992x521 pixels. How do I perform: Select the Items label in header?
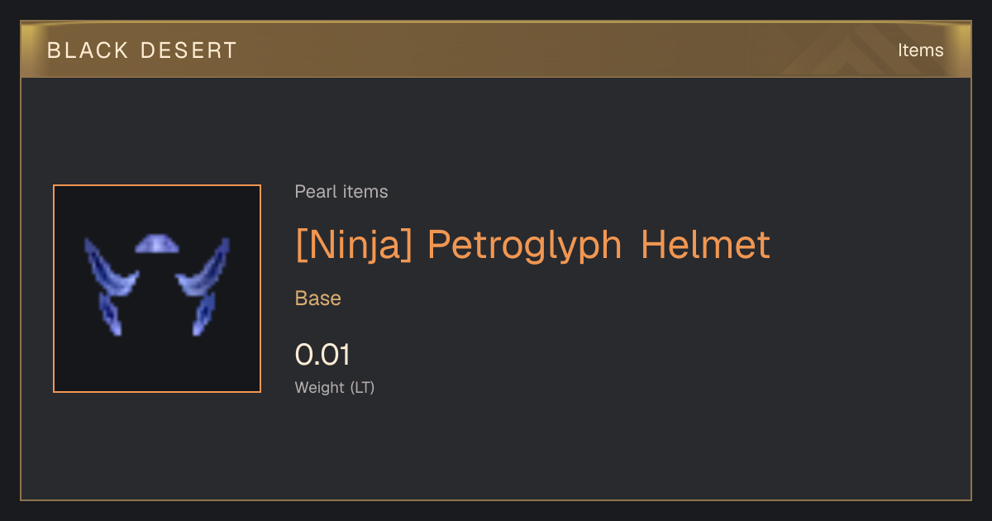tap(920, 50)
